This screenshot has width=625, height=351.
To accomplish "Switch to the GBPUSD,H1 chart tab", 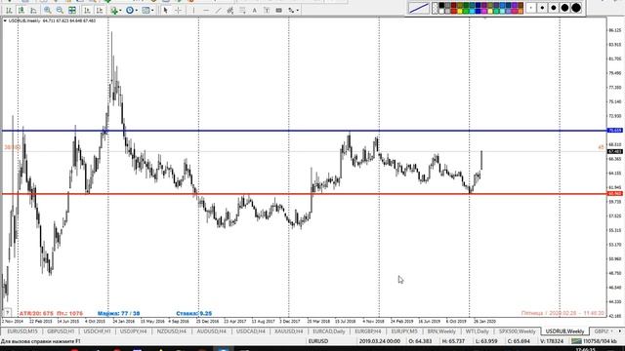I will coord(61,331).
